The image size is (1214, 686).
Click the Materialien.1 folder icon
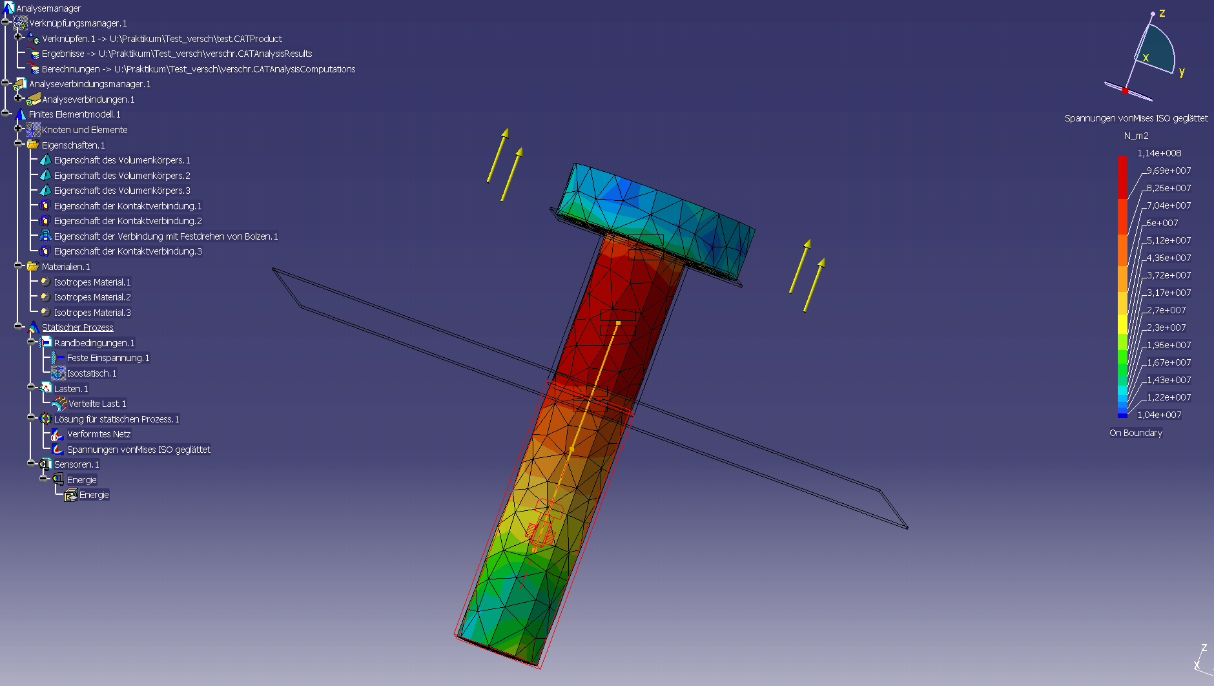point(34,266)
